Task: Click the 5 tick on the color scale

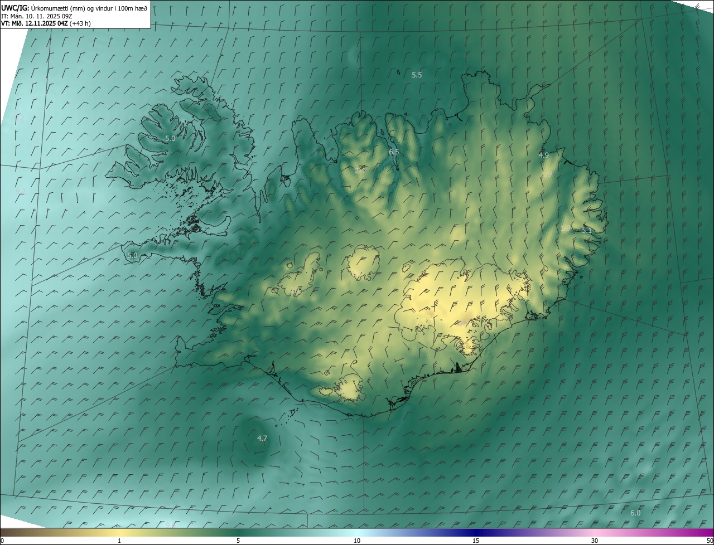Action: tap(238, 541)
